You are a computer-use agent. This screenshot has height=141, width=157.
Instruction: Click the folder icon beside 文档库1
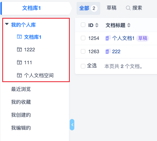[x=19, y=36]
